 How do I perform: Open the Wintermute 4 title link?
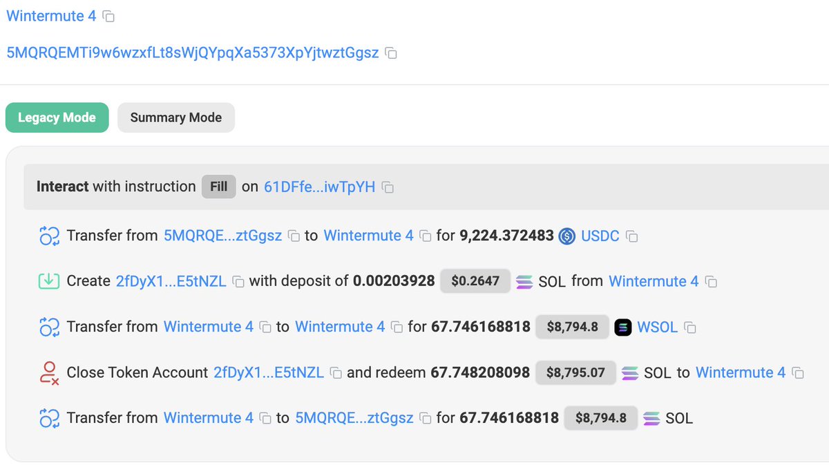tap(51, 15)
